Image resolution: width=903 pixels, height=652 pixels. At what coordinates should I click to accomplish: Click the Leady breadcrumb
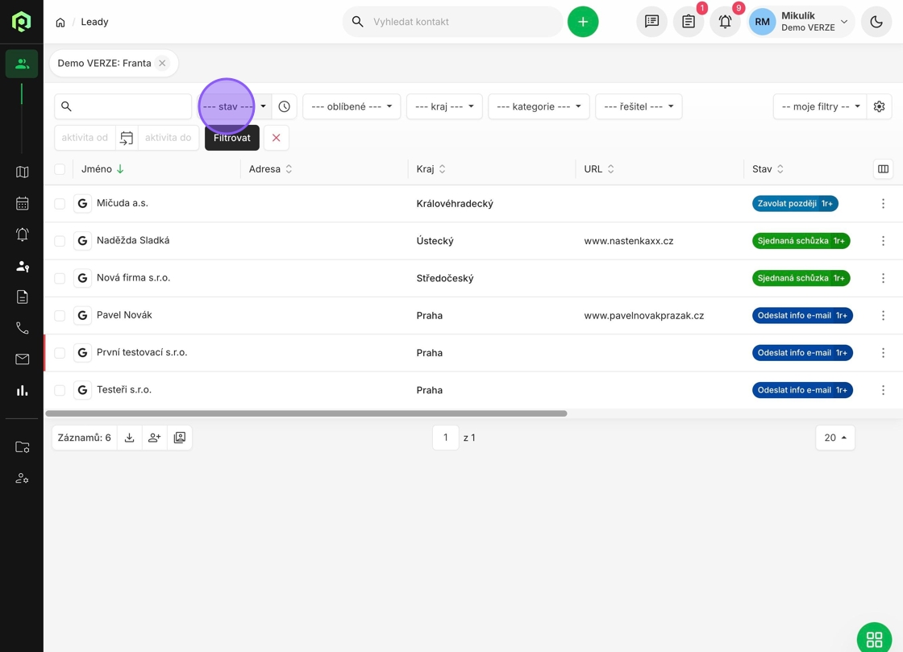click(94, 22)
